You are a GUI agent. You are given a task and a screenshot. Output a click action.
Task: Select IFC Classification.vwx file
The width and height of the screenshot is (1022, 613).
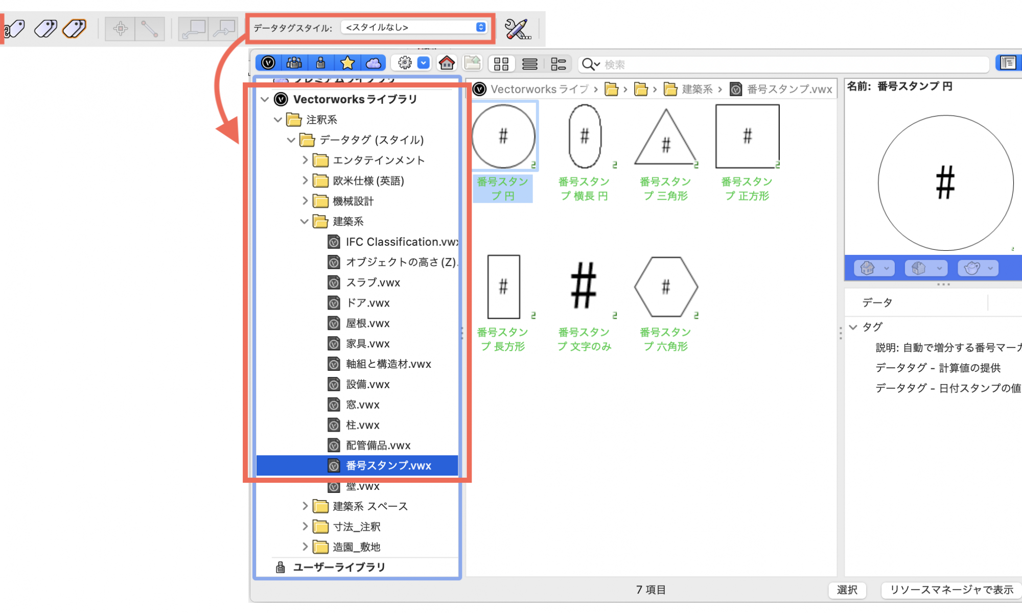392,242
